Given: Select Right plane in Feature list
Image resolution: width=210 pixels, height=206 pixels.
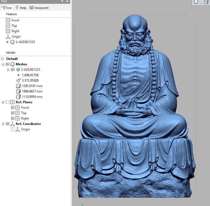Looking at the screenshot, I should click(15, 31).
